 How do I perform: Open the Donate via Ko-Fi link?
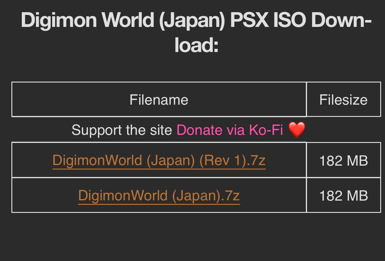(230, 130)
